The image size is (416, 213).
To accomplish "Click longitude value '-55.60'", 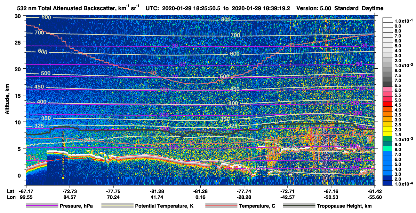I will click(374, 197).
